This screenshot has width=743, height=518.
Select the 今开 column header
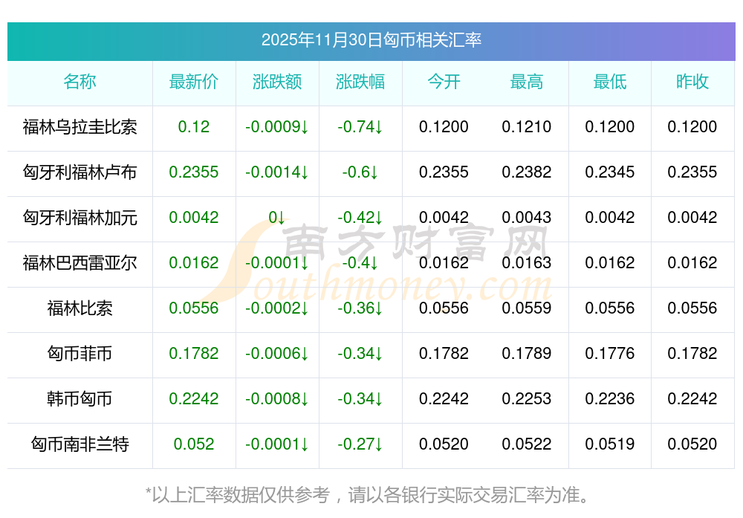pos(444,82)
